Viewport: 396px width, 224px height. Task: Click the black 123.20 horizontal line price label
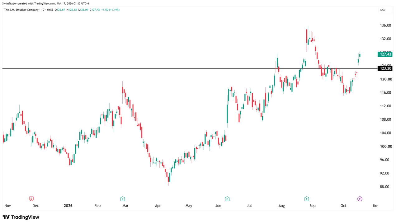(x=385, y=68)
